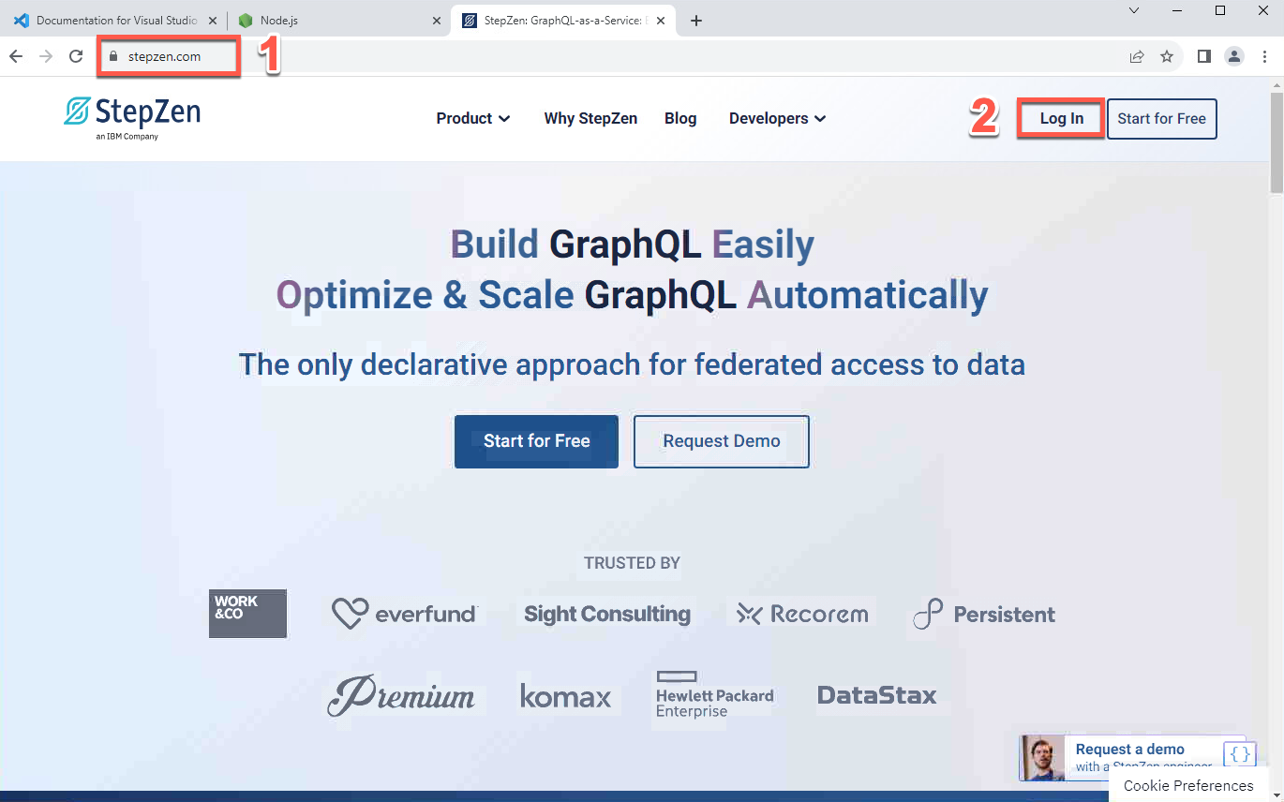Image resolution: width=1284 pixels, height=802 pixels.
Task: Bookmark this page with the star icon
Action: coord(1167,56)
